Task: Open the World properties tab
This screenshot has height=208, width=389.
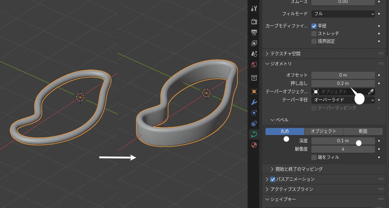Action: (x=254, y=64)
